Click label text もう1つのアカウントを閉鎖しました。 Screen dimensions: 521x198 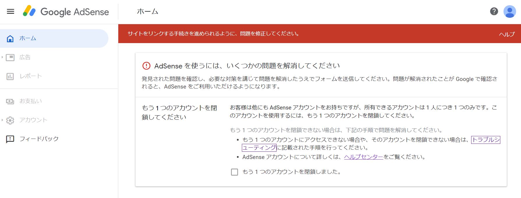tap(292, 172)
